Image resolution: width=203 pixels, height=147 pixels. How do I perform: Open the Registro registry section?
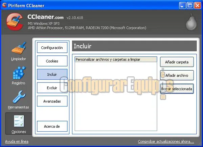point(19,75)
